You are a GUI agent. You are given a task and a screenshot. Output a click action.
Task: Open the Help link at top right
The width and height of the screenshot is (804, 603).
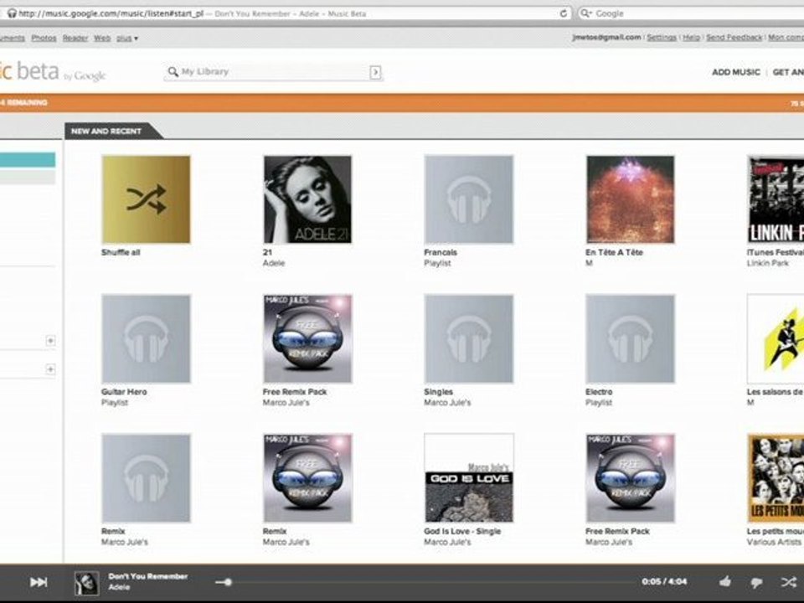pos(691,38)
